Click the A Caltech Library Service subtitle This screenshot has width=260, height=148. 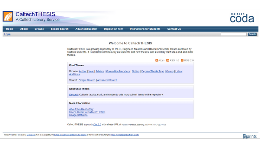pyautogui.click(x=38, y=20)
